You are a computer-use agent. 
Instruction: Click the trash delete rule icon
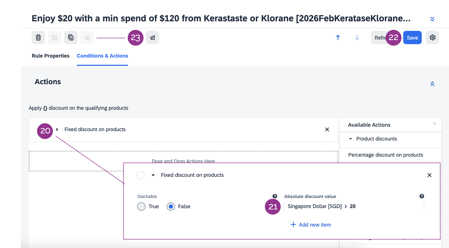pos(38,38)
